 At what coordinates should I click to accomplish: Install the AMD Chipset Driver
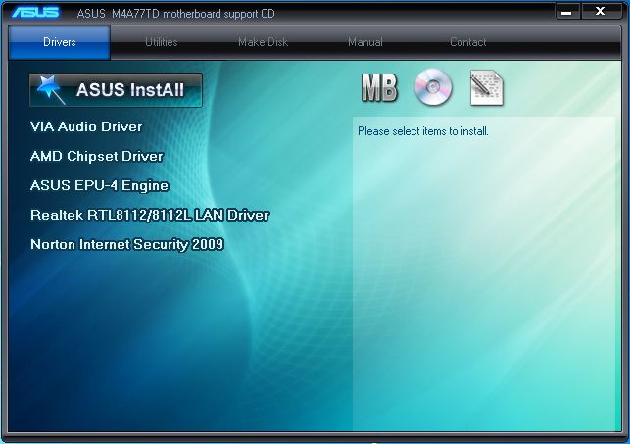point(97,156)
